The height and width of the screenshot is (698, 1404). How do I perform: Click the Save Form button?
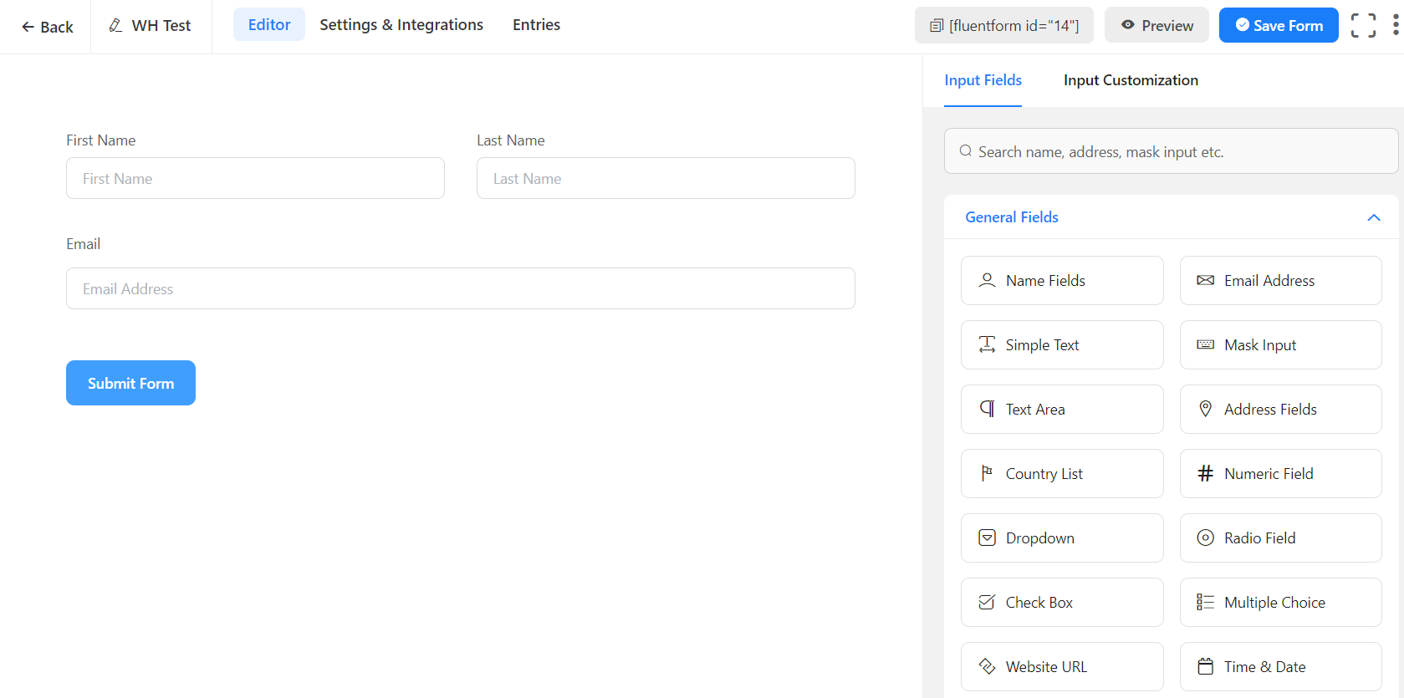tap(1278, 25)
